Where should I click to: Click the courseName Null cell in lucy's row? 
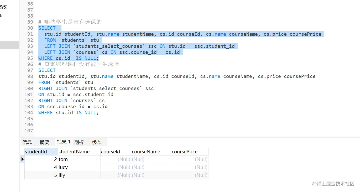tap(151, 167)
